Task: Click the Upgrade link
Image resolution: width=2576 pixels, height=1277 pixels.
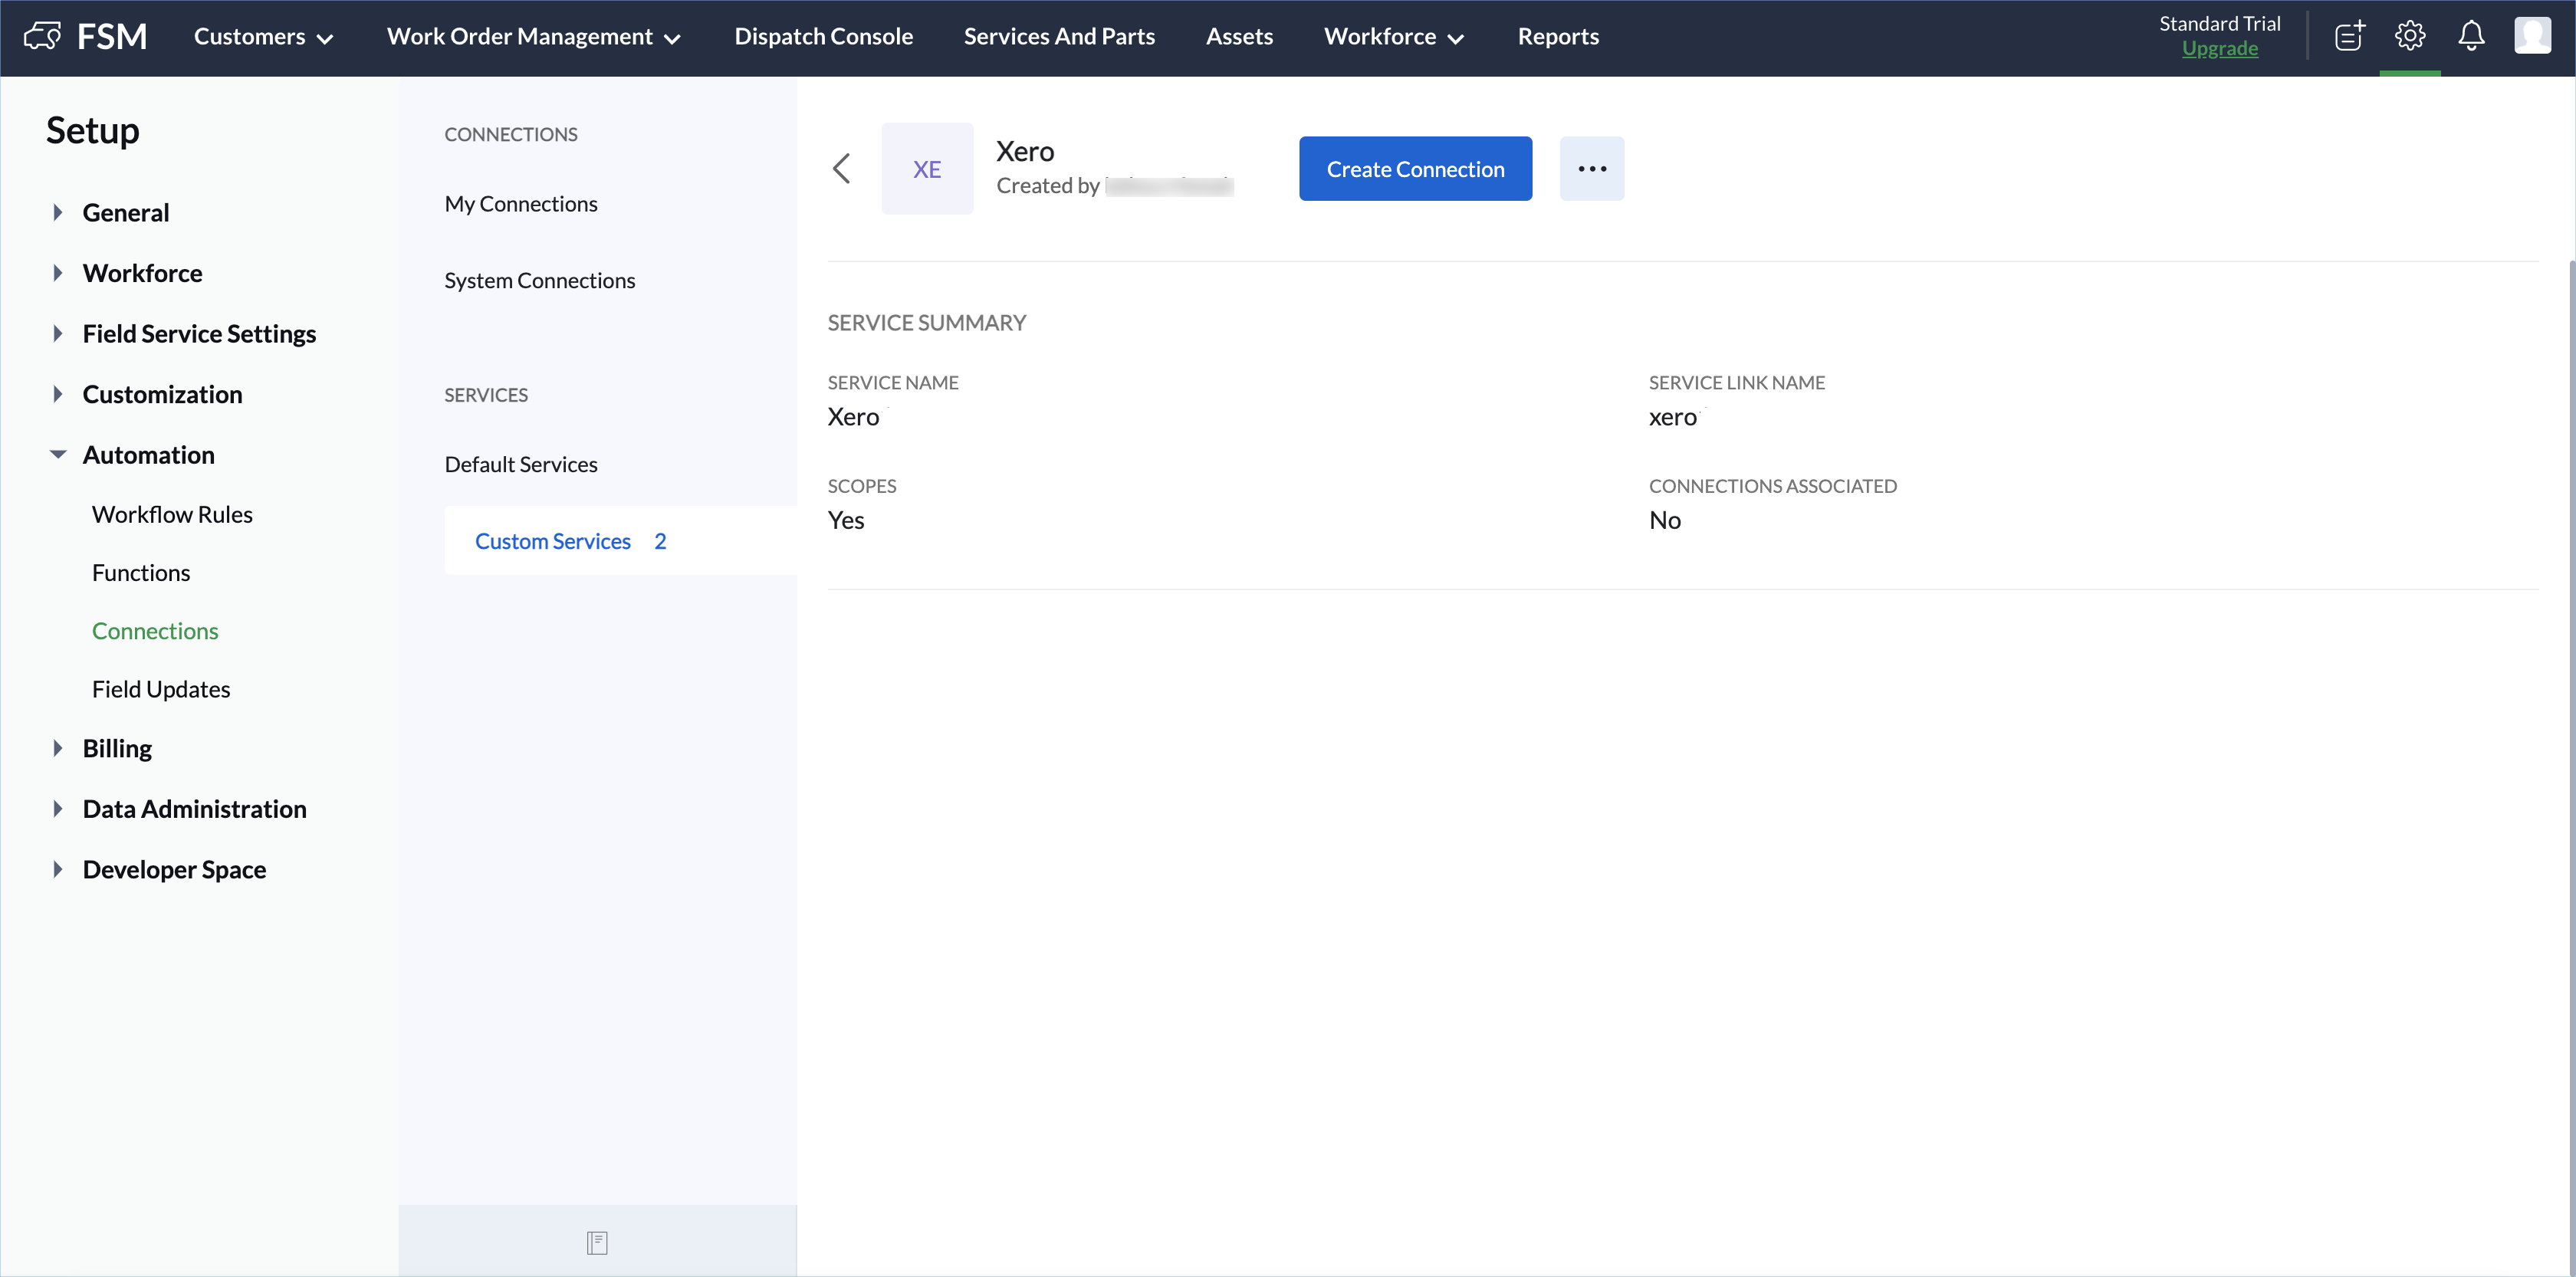Action: 2219,48
